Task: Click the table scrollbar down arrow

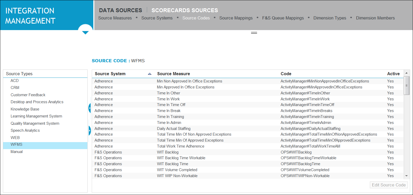Action: [x=407, y=176]
